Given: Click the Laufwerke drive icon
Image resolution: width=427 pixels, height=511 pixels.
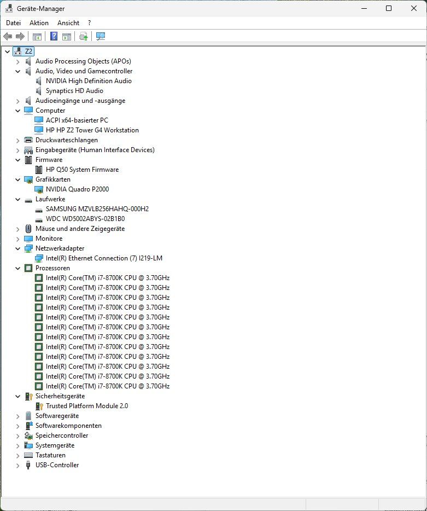Looking at the screenshot, I should coord(28,200).
